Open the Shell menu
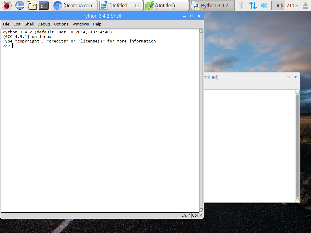This screenshot has height=233, width=311. [29, 24]
